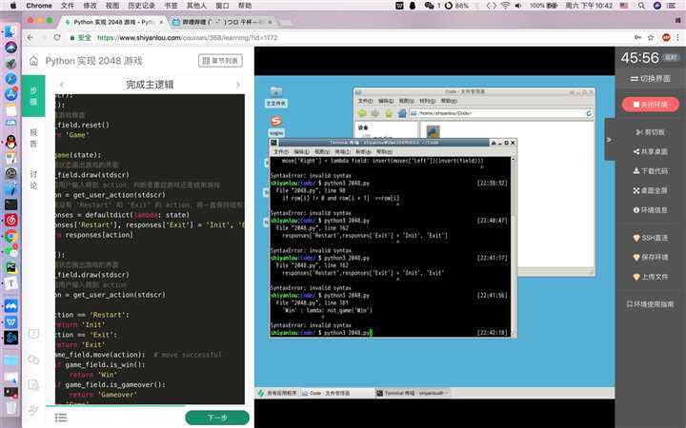
Task: Open the 剪切板 clipboard option
Action: 651,132
